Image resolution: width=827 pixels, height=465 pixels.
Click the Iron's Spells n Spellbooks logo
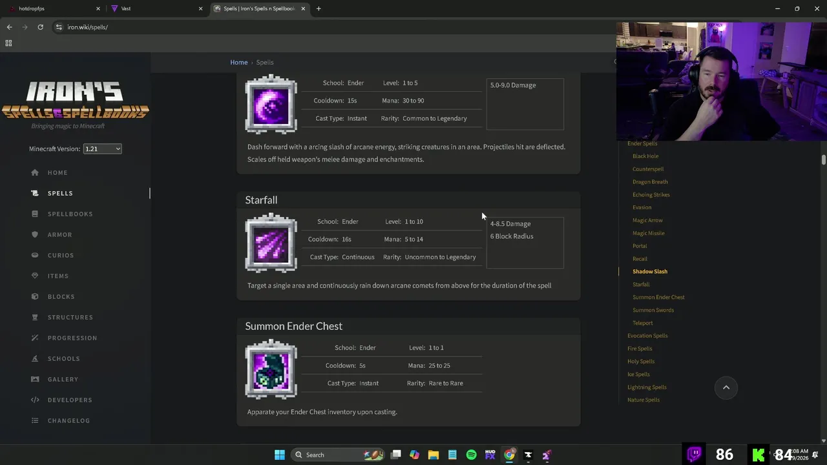click(75, 101)
